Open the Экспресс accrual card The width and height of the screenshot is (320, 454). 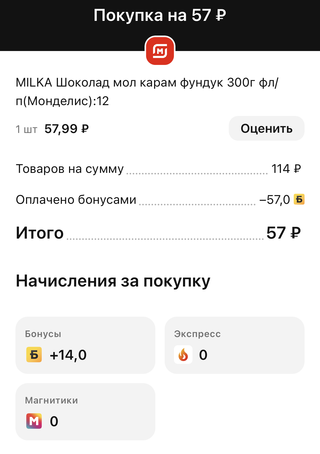pos(234,345)
